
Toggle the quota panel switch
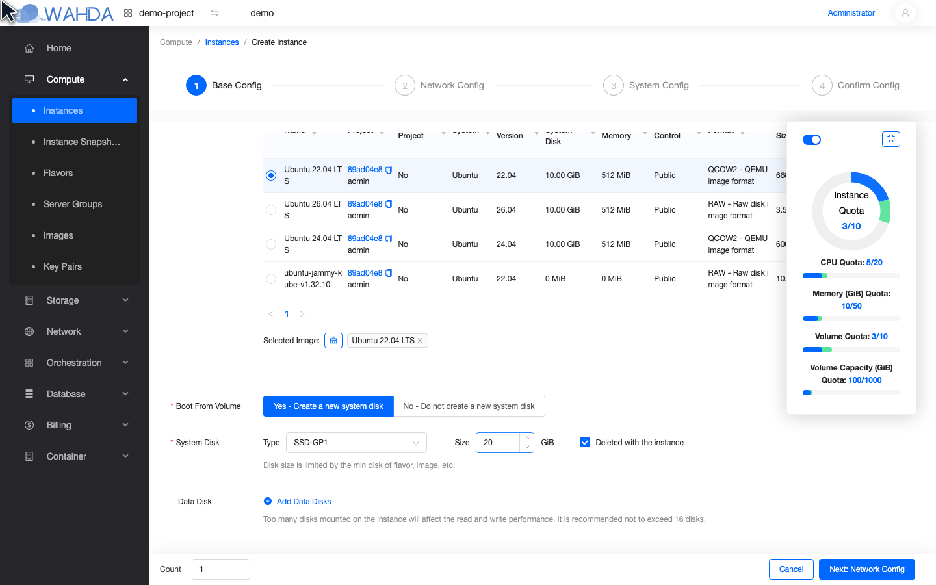[812, 140]
